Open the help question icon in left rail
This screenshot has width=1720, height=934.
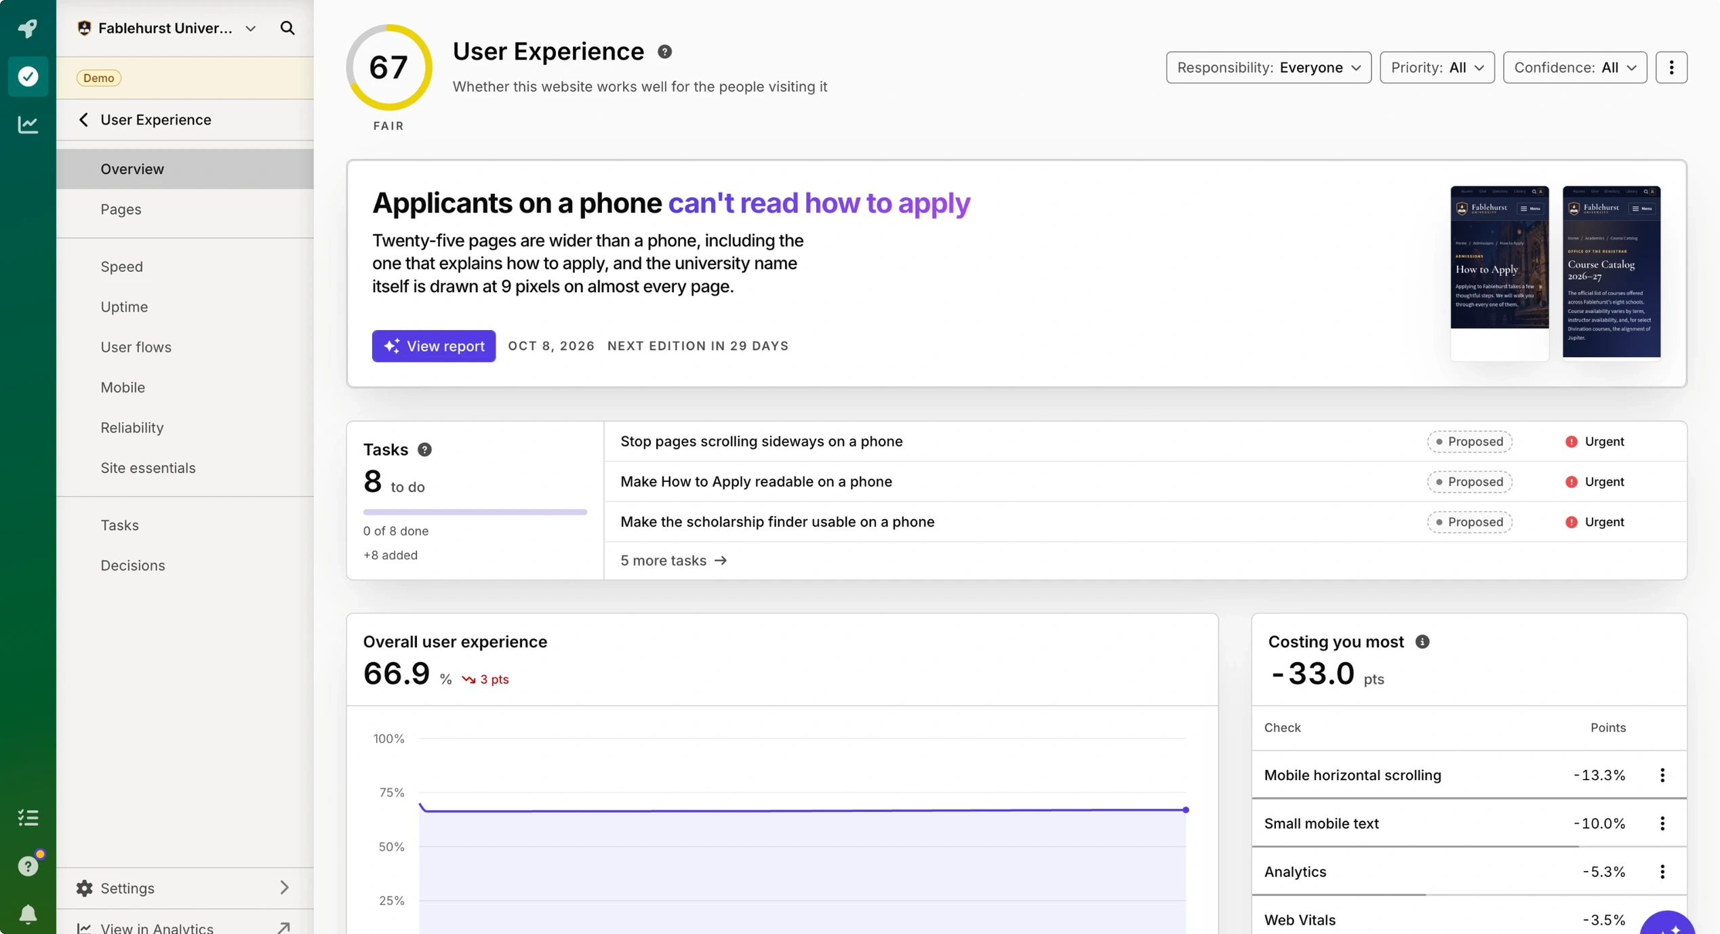pos(28,866)
